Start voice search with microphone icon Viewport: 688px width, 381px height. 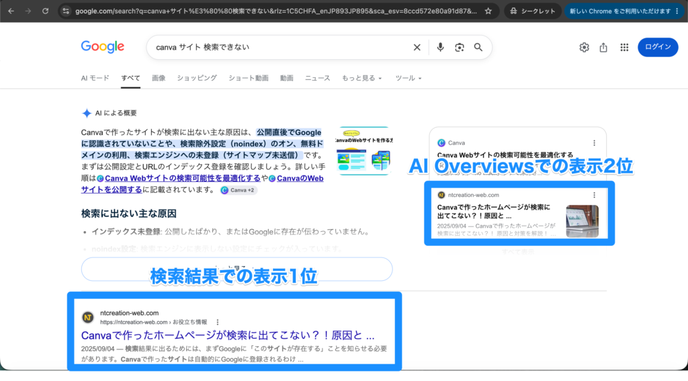tap(440, 47)
